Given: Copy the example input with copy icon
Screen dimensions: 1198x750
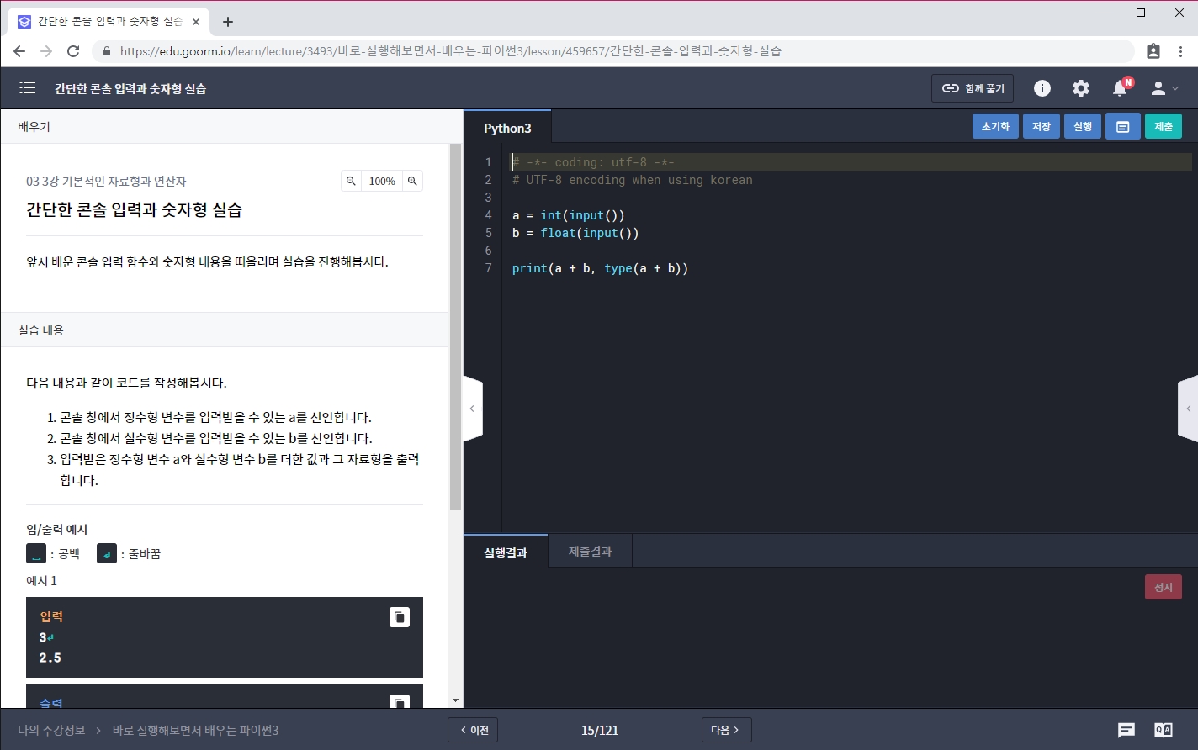Looking at the screenshot, I should [400, 617].
